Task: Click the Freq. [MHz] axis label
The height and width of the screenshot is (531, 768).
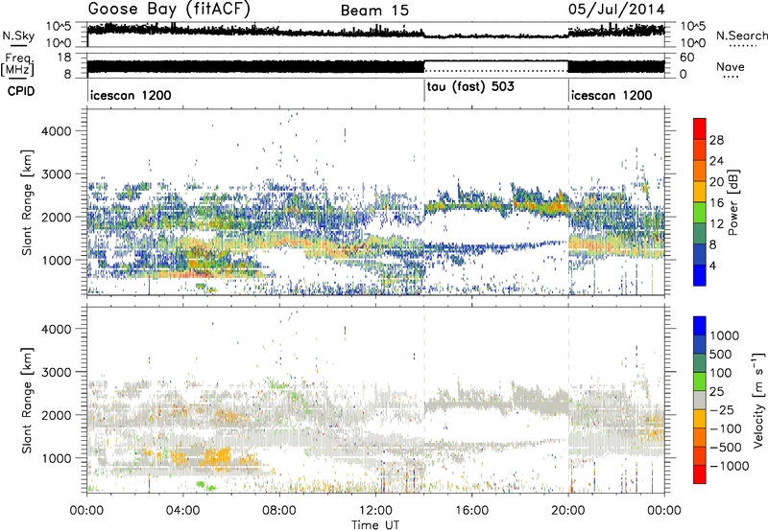Action: click(x=17, y=64)
